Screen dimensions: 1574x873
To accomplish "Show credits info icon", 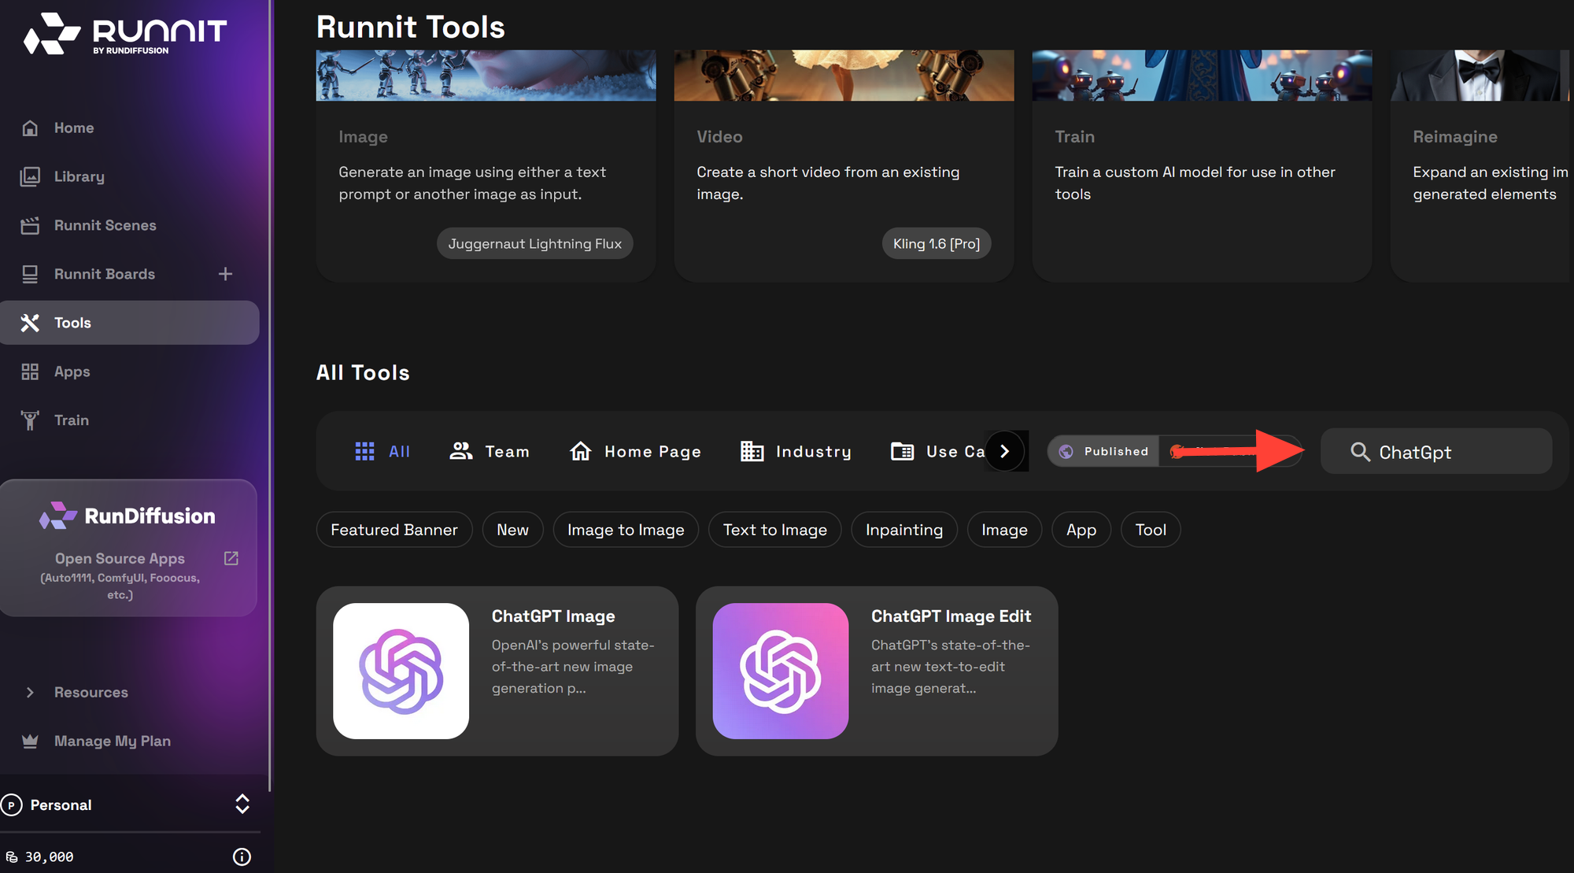I will 242,856.
